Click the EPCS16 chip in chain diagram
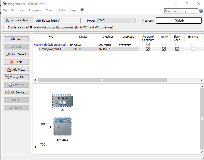204x160 pixels. (x=63, y=101)
